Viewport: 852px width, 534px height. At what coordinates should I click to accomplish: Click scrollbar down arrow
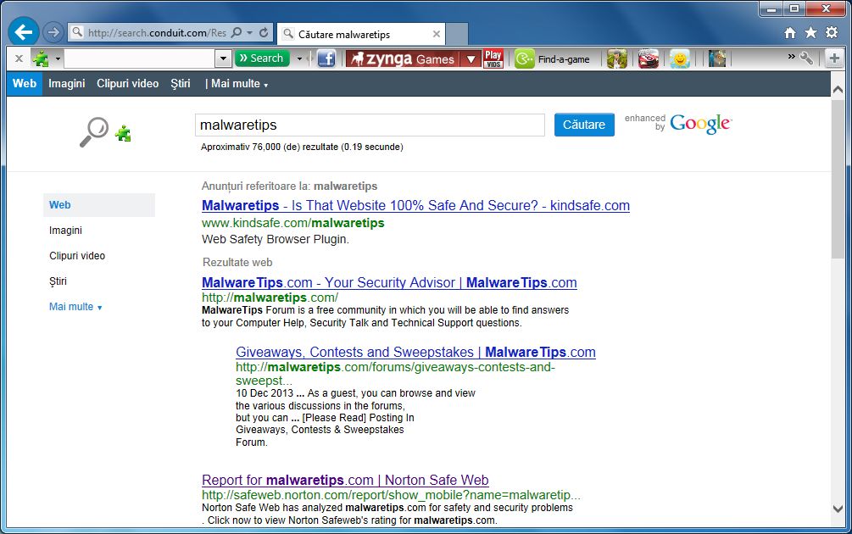[838, 509]
